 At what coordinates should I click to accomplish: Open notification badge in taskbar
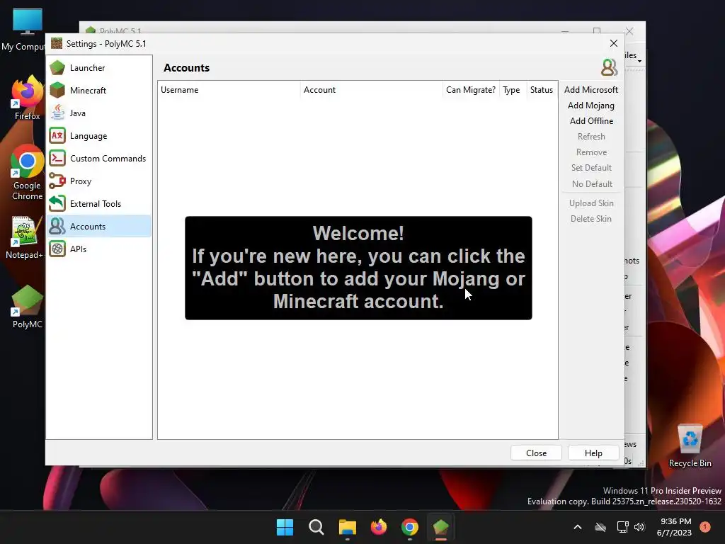coord(705,526)
